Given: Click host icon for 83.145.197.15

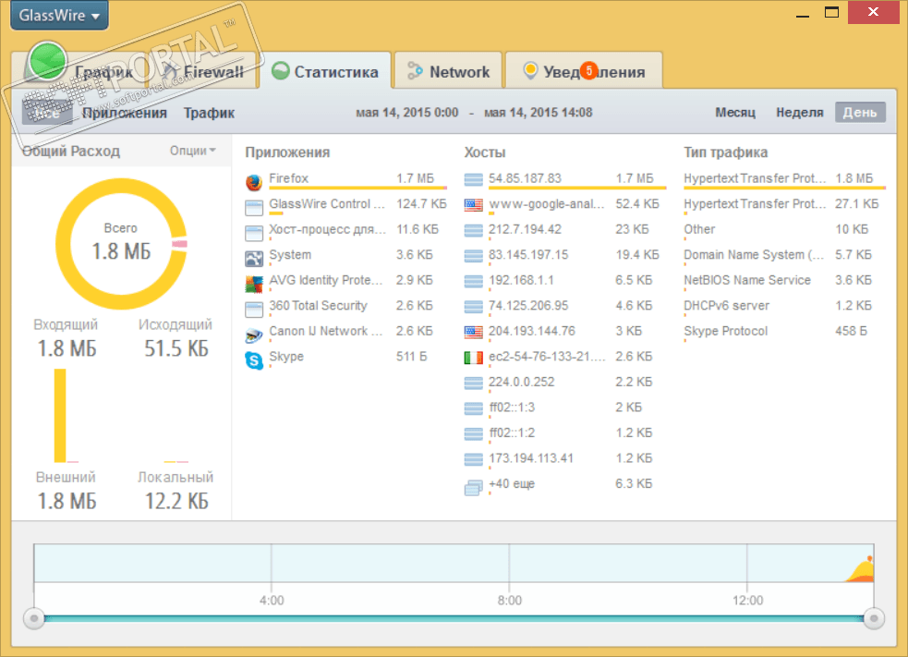Looking at the screenshot, I should (x=473, y=256).
